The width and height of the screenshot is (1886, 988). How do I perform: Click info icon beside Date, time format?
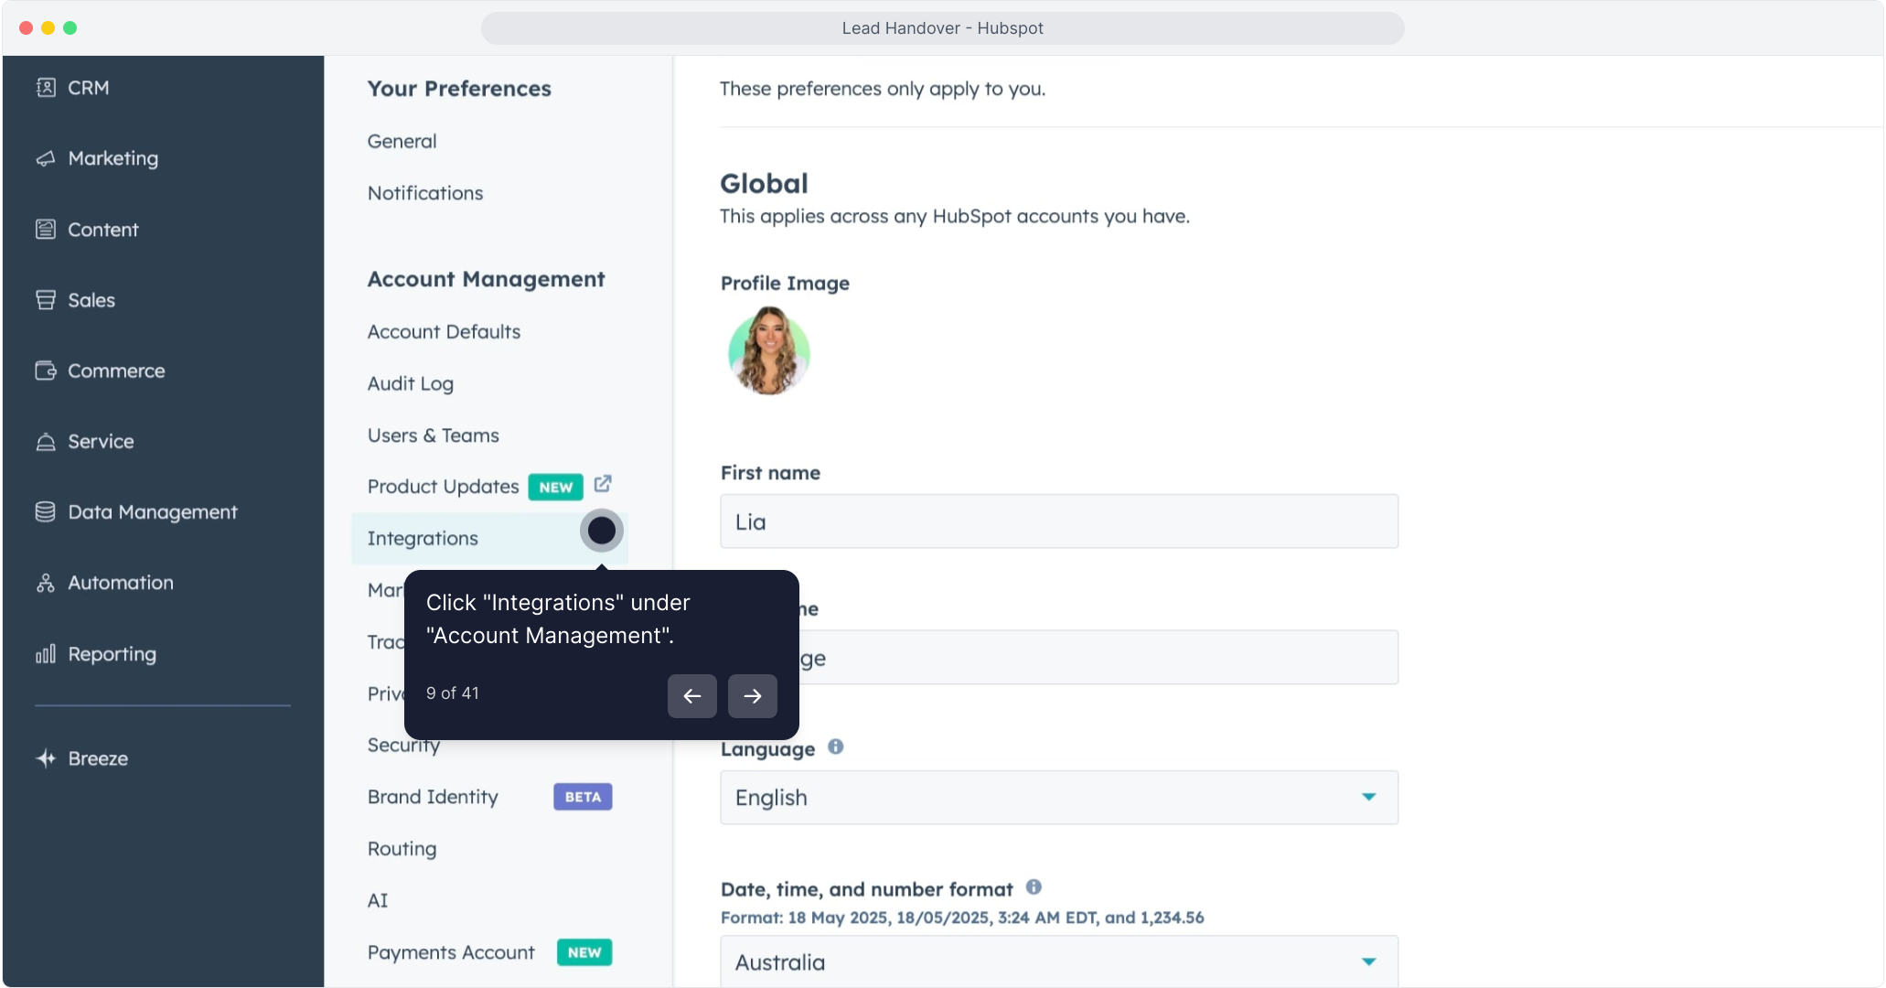point(1034,887)
